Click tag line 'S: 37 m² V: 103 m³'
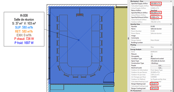The width and height of the screenshot is (174, 92). point(24,23)
